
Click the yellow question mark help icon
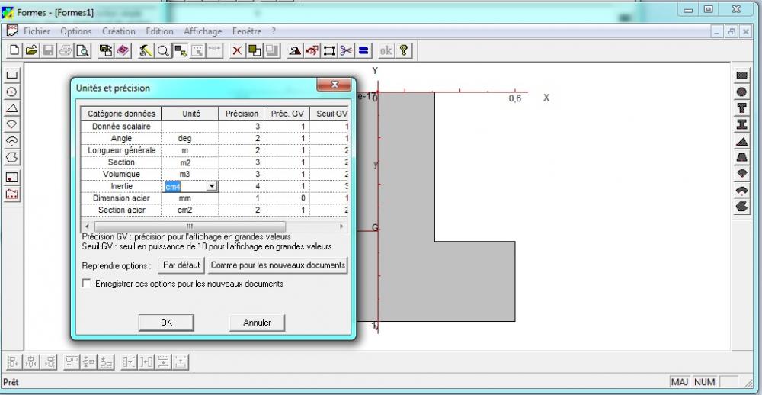coord(403,50)
